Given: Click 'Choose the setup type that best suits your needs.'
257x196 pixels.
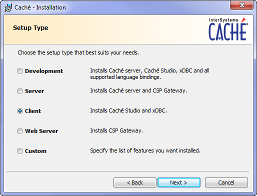Looking at the screenshot, I should pyautogui.click(x=78, y=52).
